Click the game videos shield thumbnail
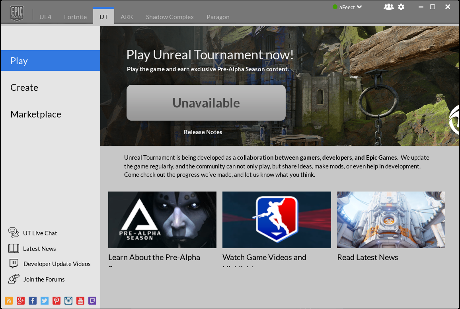The image size is (460, 309). [x=277, y=220]
